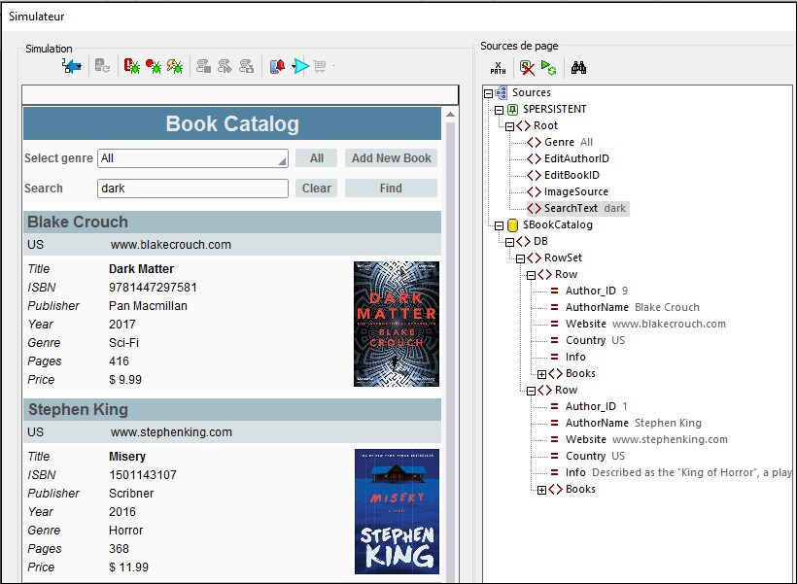Click the first bug icon with red stop marker
Viewport: 797px width, 584px height.
point(131,66)
